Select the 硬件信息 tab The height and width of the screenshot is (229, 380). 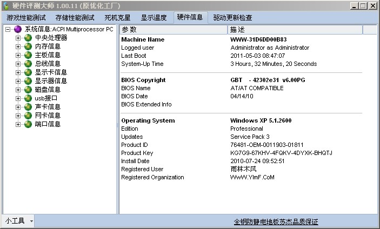coord(190,17)
